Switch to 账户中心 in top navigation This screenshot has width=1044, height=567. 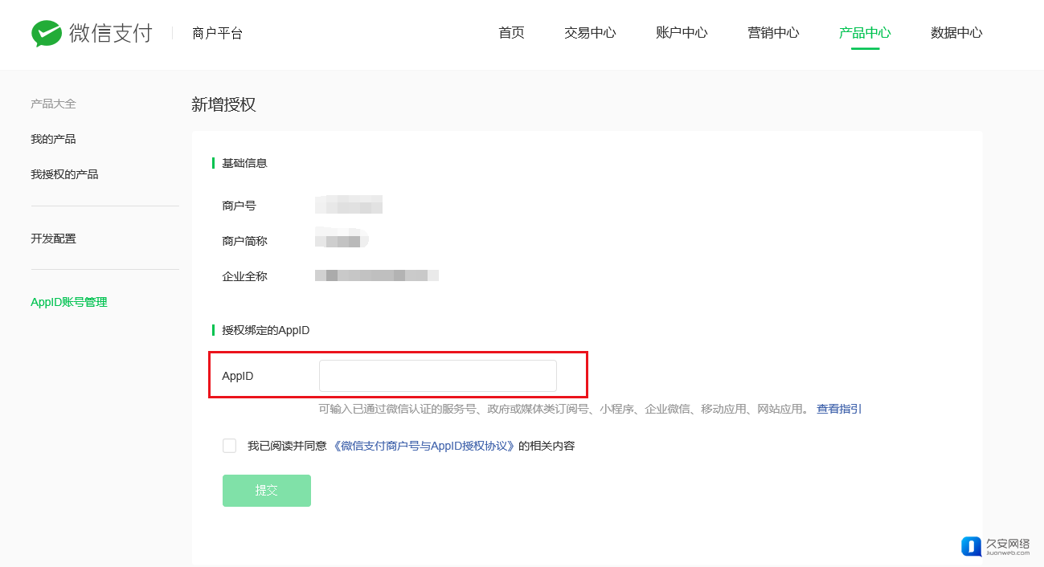(x=682, y=33)
